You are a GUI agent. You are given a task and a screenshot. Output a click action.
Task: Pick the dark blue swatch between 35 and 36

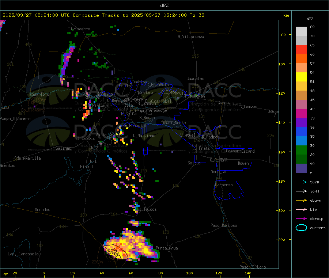pos(301,132)
